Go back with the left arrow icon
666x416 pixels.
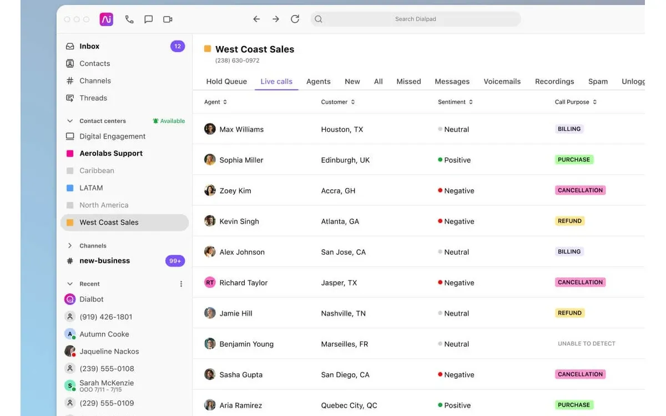(256, 19)
